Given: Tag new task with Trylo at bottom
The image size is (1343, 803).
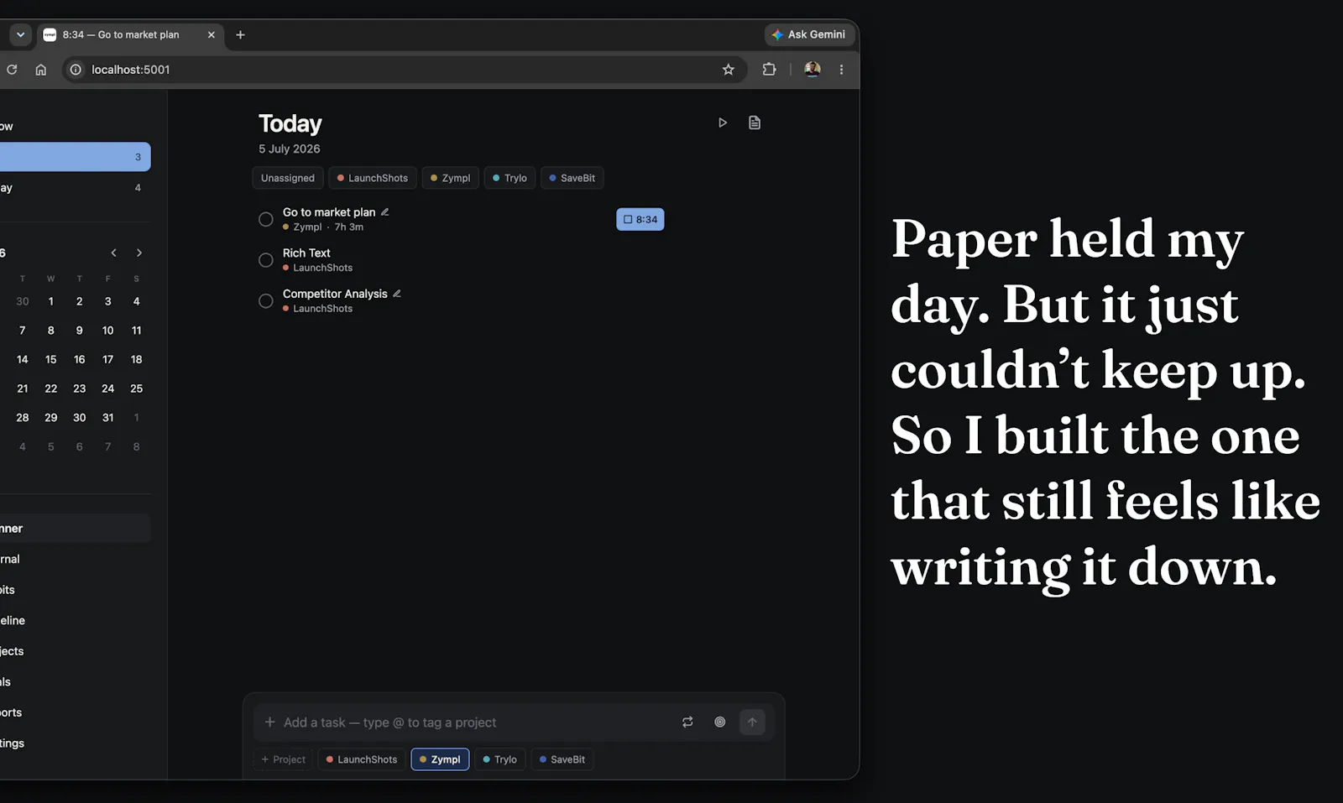Looking at the screenshot, I should pyautogui.click(x=500, y=759).
